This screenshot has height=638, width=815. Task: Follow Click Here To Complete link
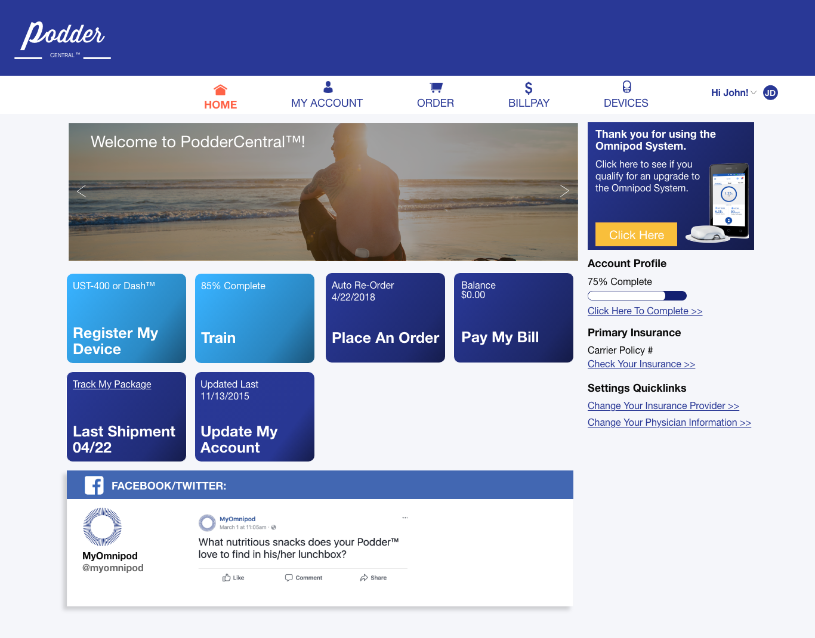coord(645,311)
